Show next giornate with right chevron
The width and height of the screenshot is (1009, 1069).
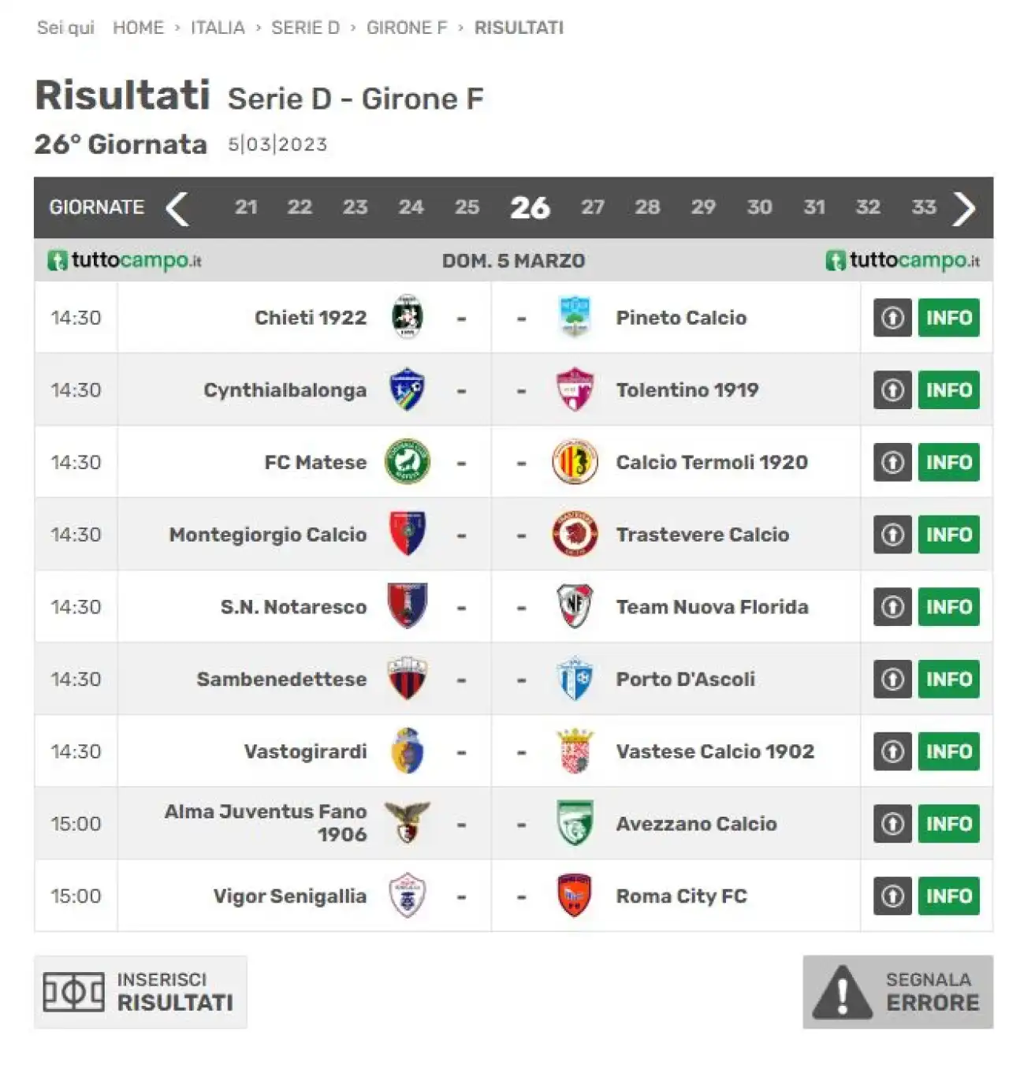(x=963, y=208)
